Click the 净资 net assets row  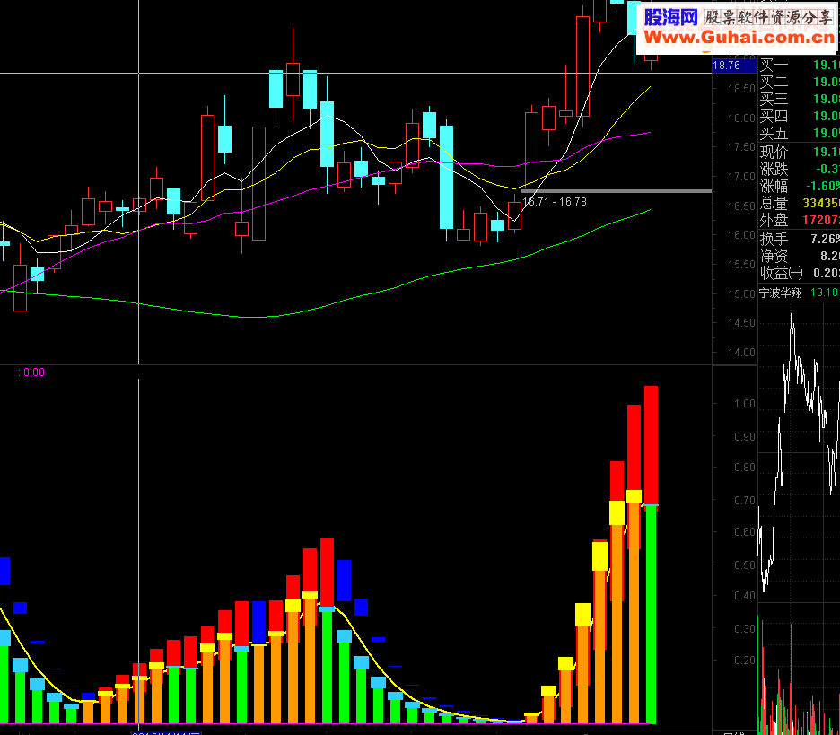click(x=800, y=256)
